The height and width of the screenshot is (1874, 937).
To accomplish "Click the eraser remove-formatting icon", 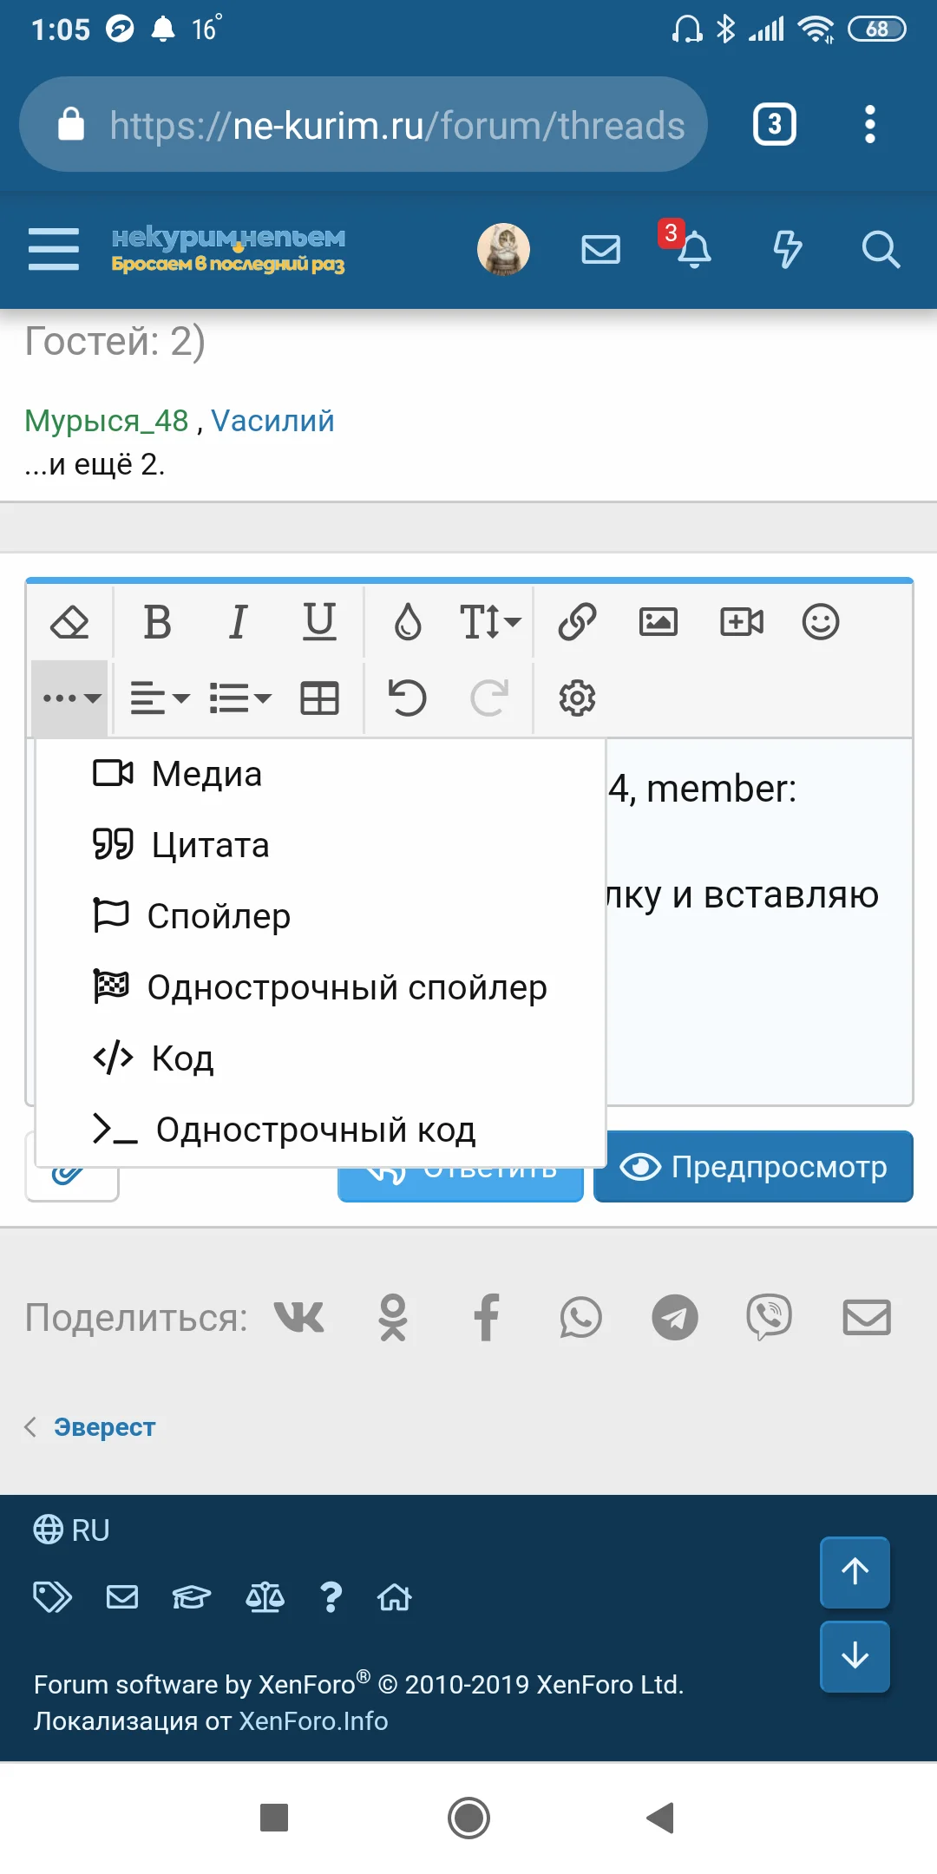I will click(x=70, y=622).
